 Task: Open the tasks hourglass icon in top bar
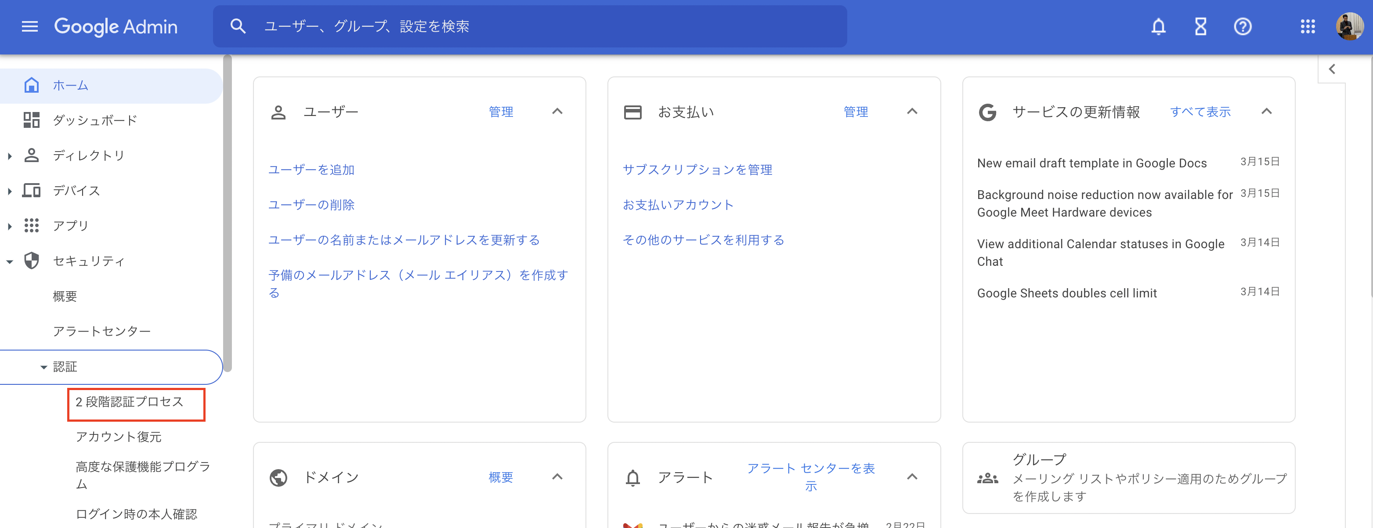[x=1200, y=27]
